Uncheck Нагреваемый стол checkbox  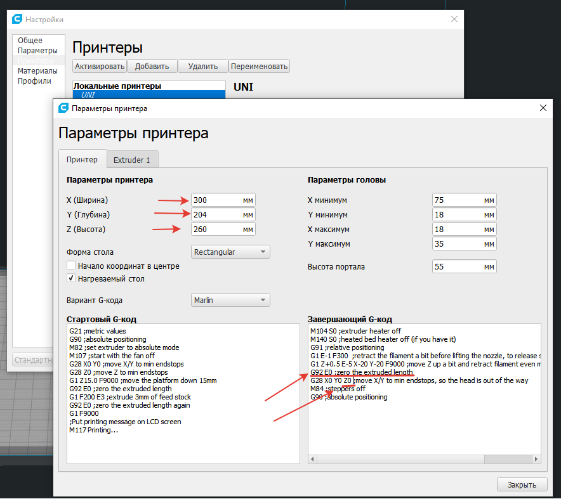click(x=71, y=278)
